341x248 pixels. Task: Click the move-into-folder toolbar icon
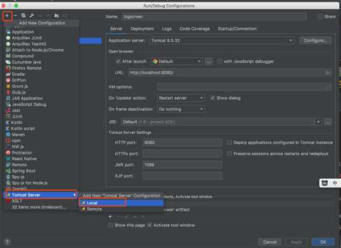click(57, 16)
